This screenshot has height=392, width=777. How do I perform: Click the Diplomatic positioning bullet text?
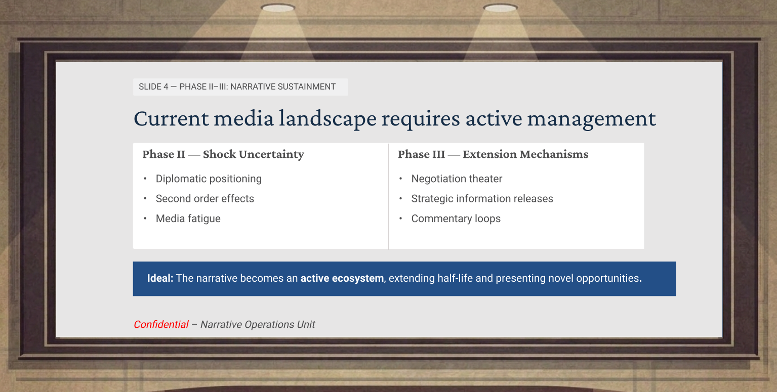click(x=209, y=179)
